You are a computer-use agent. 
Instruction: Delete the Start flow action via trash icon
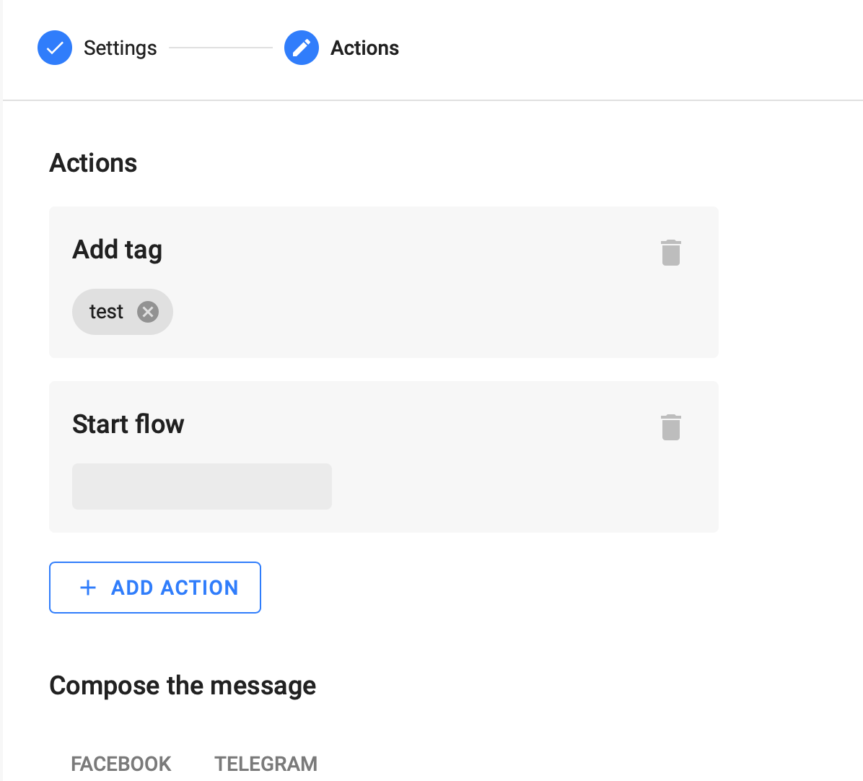point(670,427)
